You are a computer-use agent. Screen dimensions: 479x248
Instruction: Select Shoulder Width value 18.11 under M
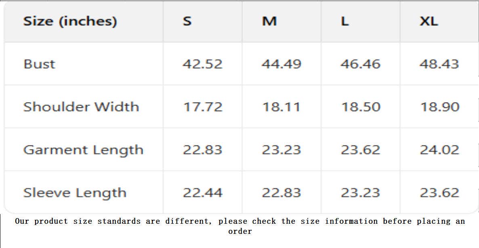click(x=282, y=107)
